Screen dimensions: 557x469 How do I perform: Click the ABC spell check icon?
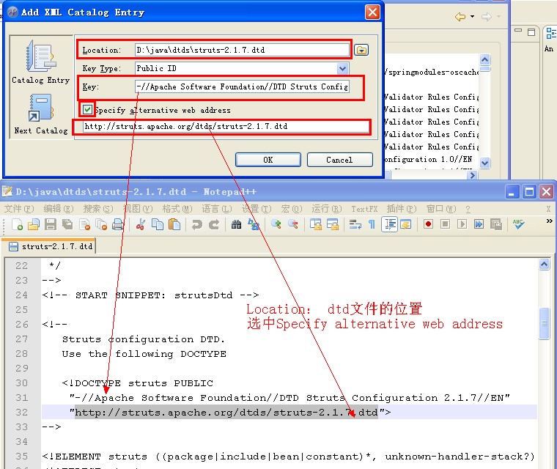(518, 224)
